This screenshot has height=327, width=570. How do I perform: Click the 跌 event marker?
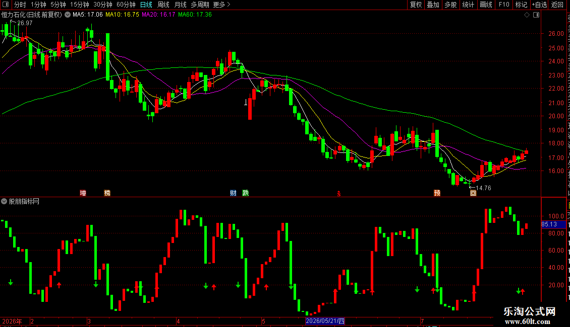pyautogui.click(x=246, y=193)
